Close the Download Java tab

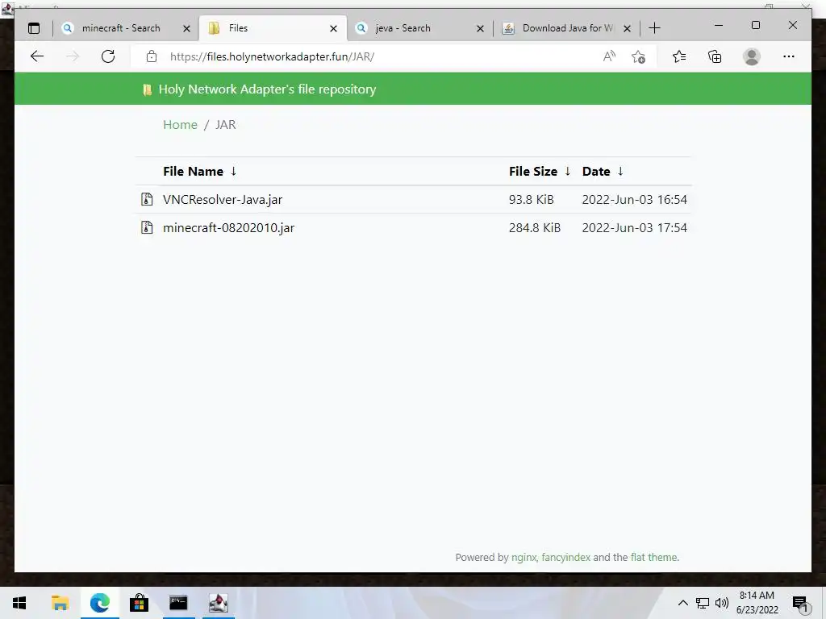[627, 28]
